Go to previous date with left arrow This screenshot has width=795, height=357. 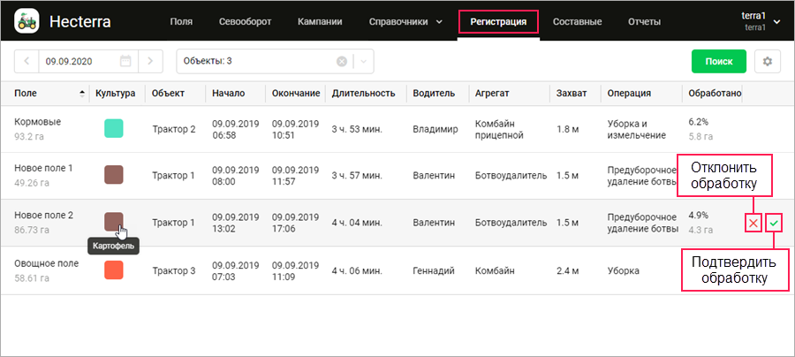tap(26, 61)
